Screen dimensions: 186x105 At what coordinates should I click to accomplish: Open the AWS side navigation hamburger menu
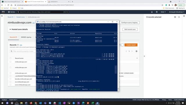2,16
